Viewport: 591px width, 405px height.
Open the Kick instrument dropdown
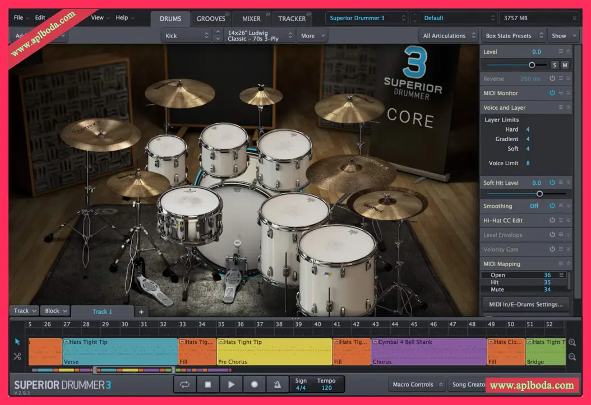186,35
